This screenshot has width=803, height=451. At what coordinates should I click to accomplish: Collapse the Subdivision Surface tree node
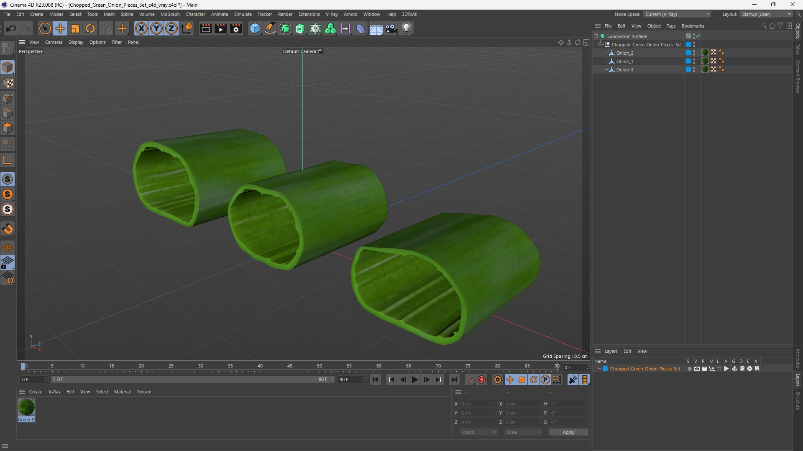[596, 36]
